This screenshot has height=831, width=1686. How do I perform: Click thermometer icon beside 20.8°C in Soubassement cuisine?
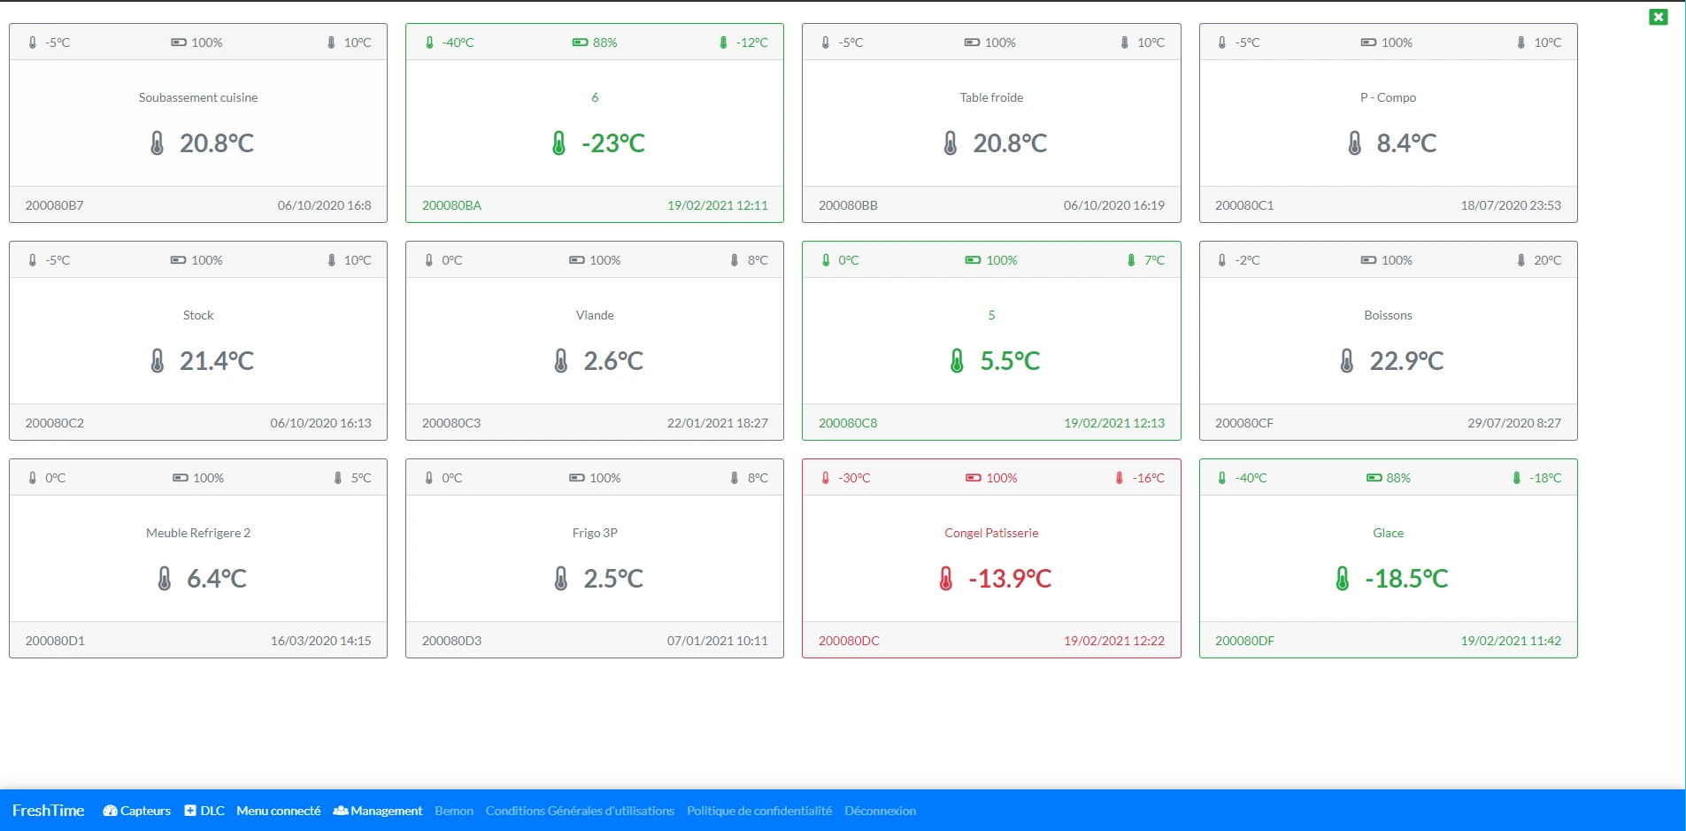click(157, 142)
